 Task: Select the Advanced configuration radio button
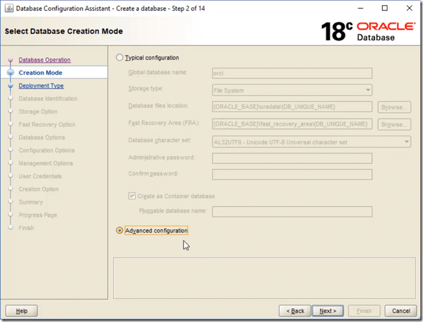[x=119, y=231]
